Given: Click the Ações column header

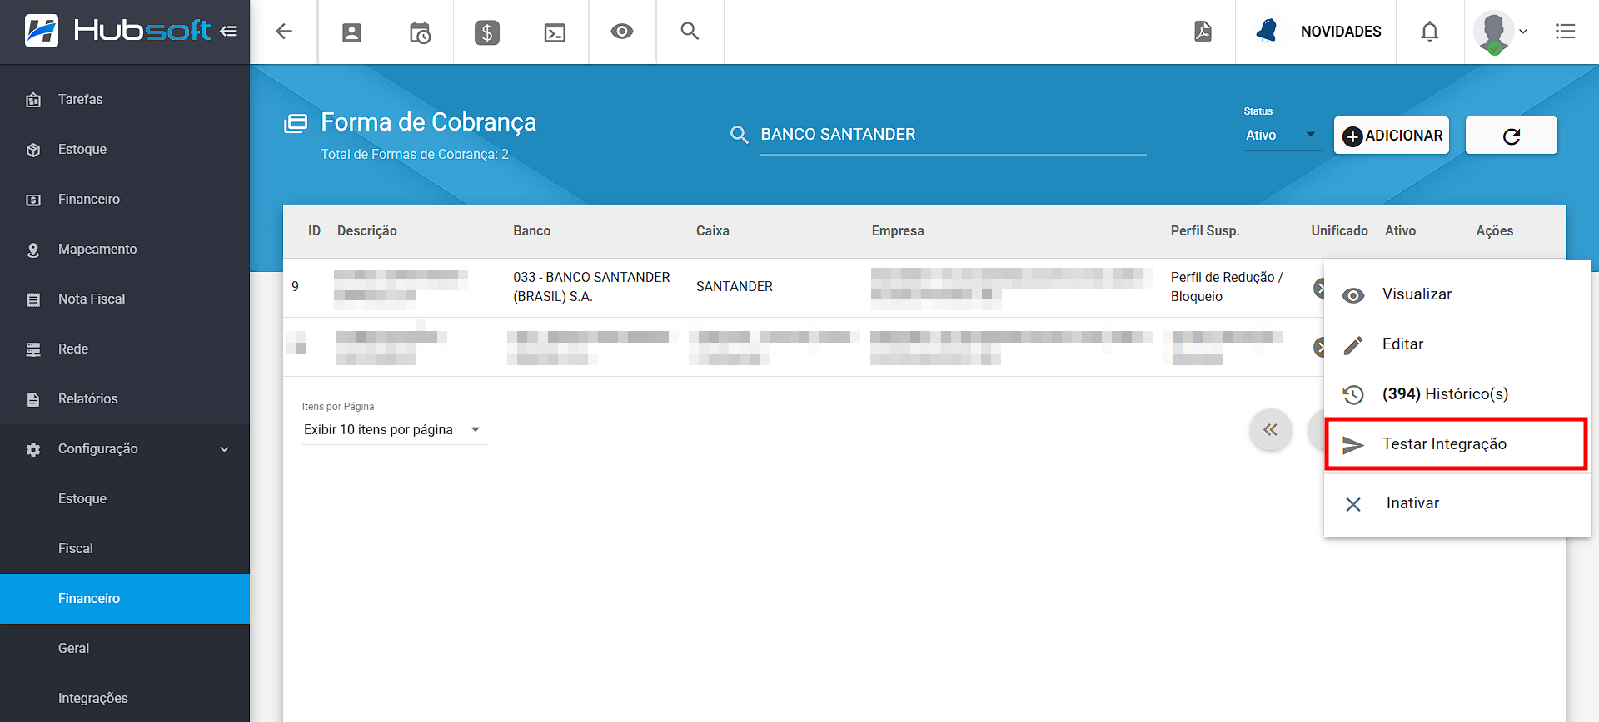Looking at the screenshot, I should tap(1495, 231).
